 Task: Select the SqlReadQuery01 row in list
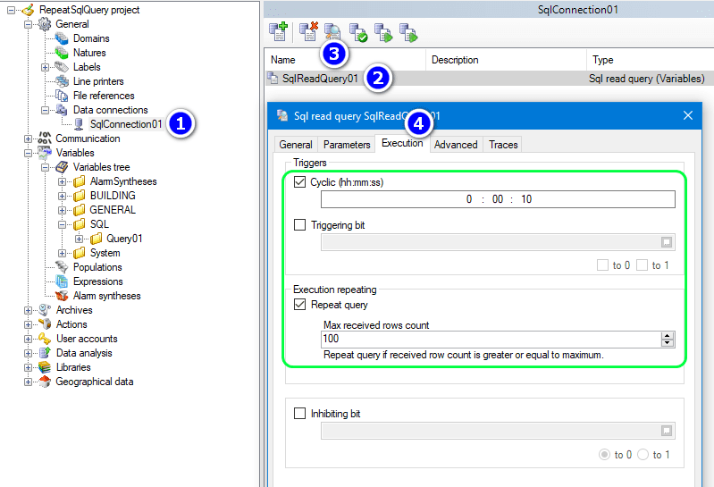pos(320,79)
